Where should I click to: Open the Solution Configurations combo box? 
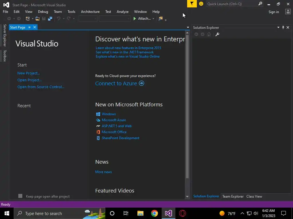(x=88, y=19)
